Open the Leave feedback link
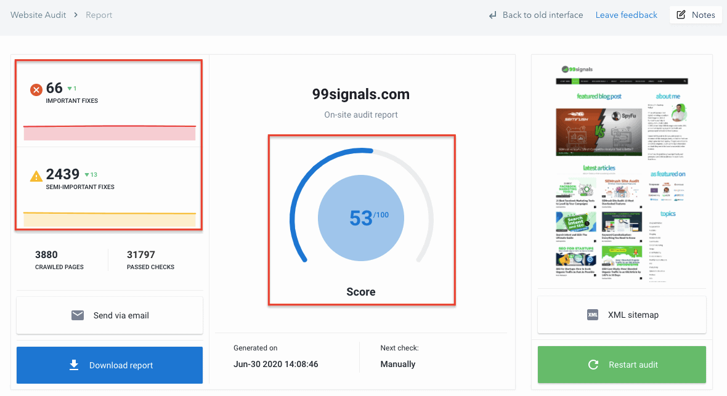727x396 pixels. click(x=626, y=15)
